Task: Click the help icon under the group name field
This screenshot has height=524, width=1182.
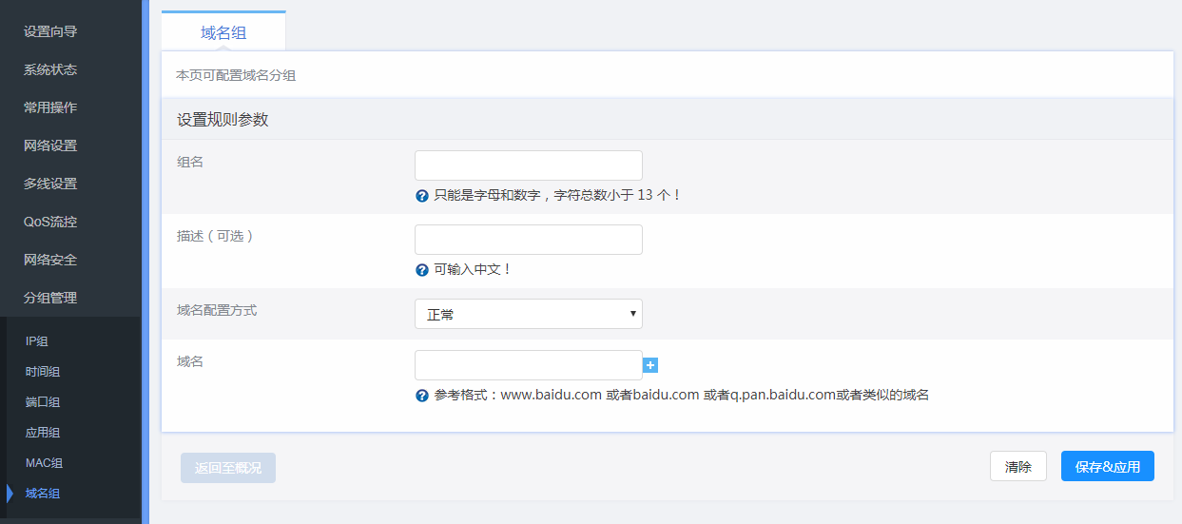Action: click(422, 196)
